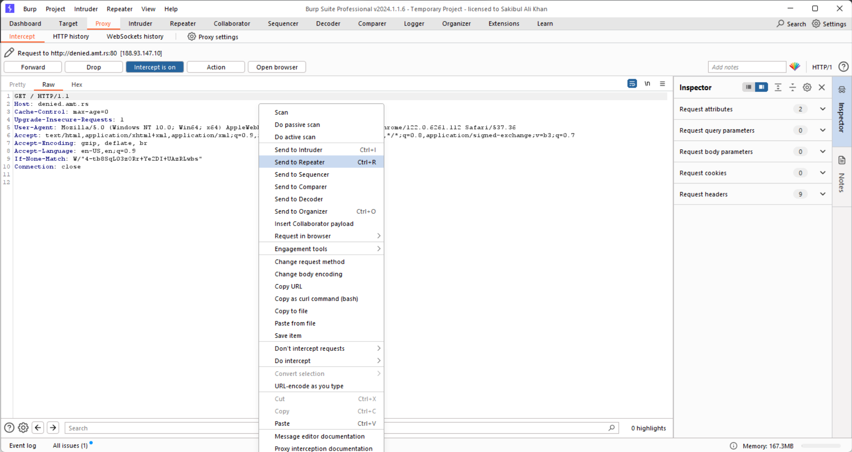Click the Action button

coord(216,67)
